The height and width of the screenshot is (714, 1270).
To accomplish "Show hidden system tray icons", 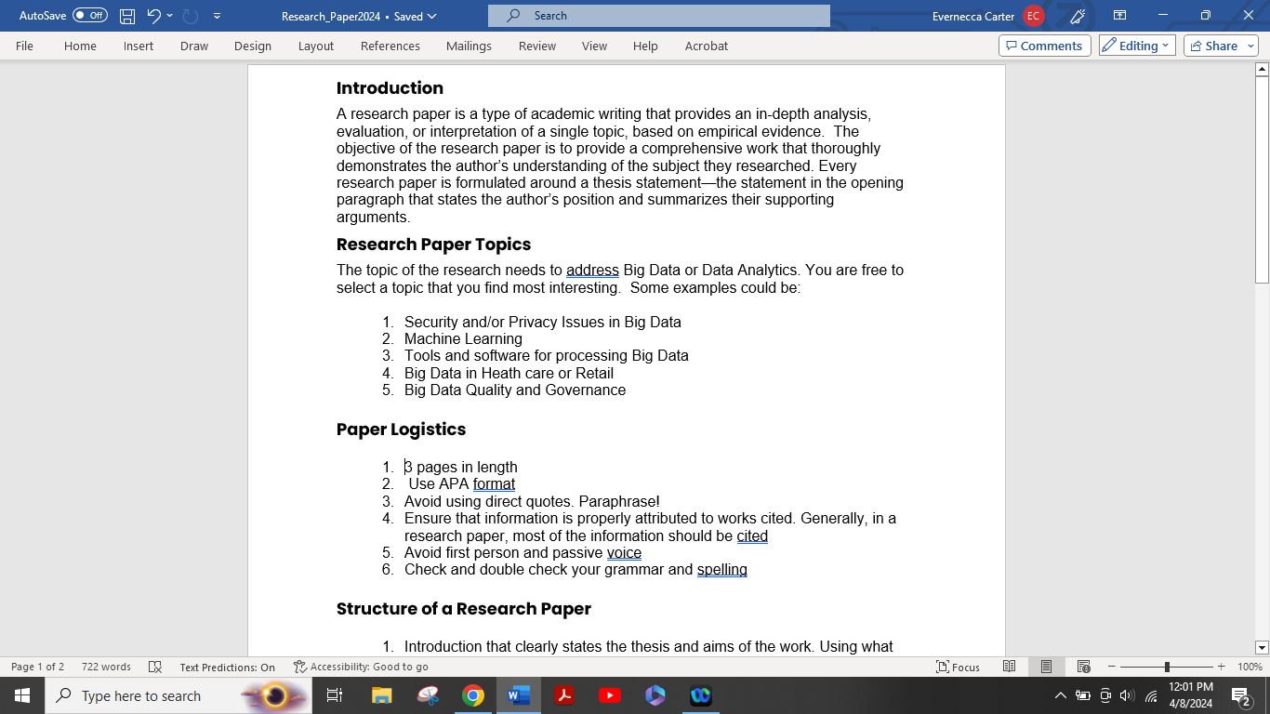I will [x=1061, y=695].
